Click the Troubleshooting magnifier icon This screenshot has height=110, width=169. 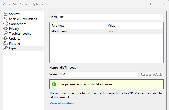pyautogui.click(x=5, y=33)
